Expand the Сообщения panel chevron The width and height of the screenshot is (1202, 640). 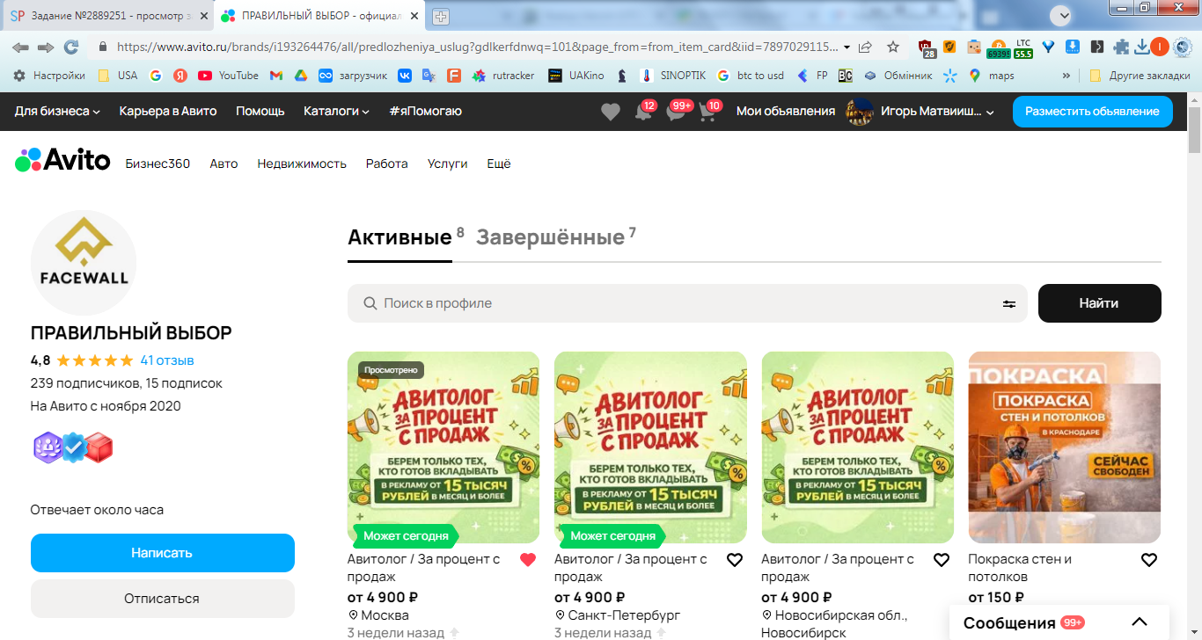pyautogui.click(x=1140, y=622)
